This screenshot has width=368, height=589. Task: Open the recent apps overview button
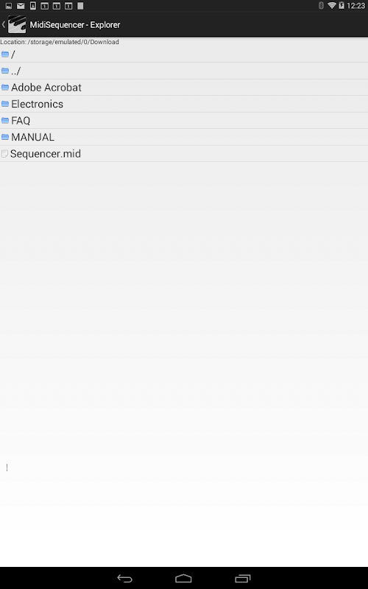pos(243,579)
